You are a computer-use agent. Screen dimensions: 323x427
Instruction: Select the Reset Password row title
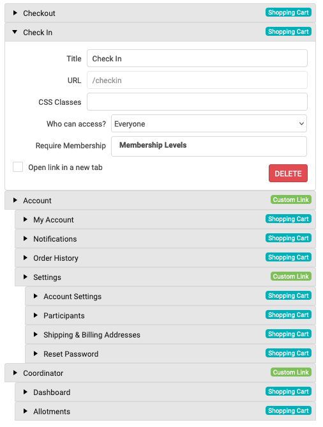click(x=71, y=354)
